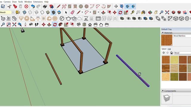Switch to the Select materials tab
Image resolution: width=191 pixels, height=107 pixels.
coord(164,49)
